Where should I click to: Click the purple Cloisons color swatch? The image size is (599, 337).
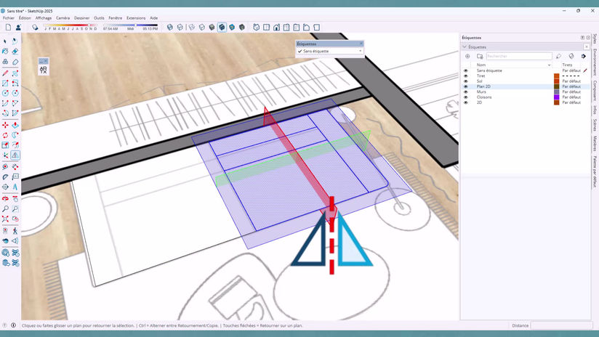[x=557, y=97]
